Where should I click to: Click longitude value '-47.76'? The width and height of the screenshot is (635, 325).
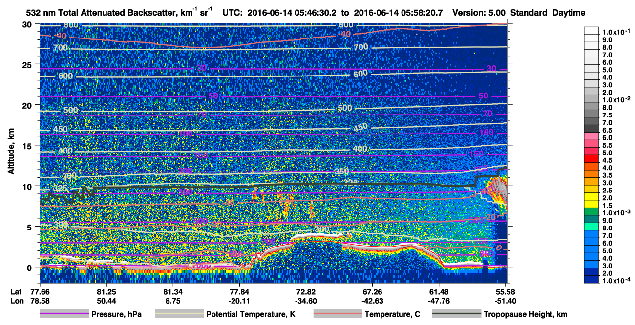tap(439, 302)
